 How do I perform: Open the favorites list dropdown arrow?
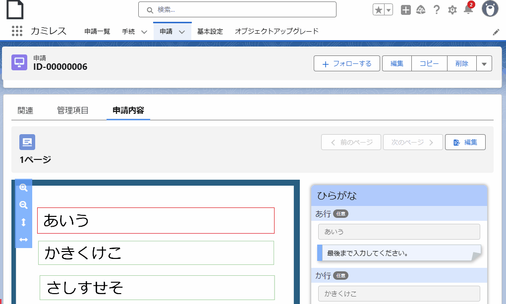pos(389,10)
